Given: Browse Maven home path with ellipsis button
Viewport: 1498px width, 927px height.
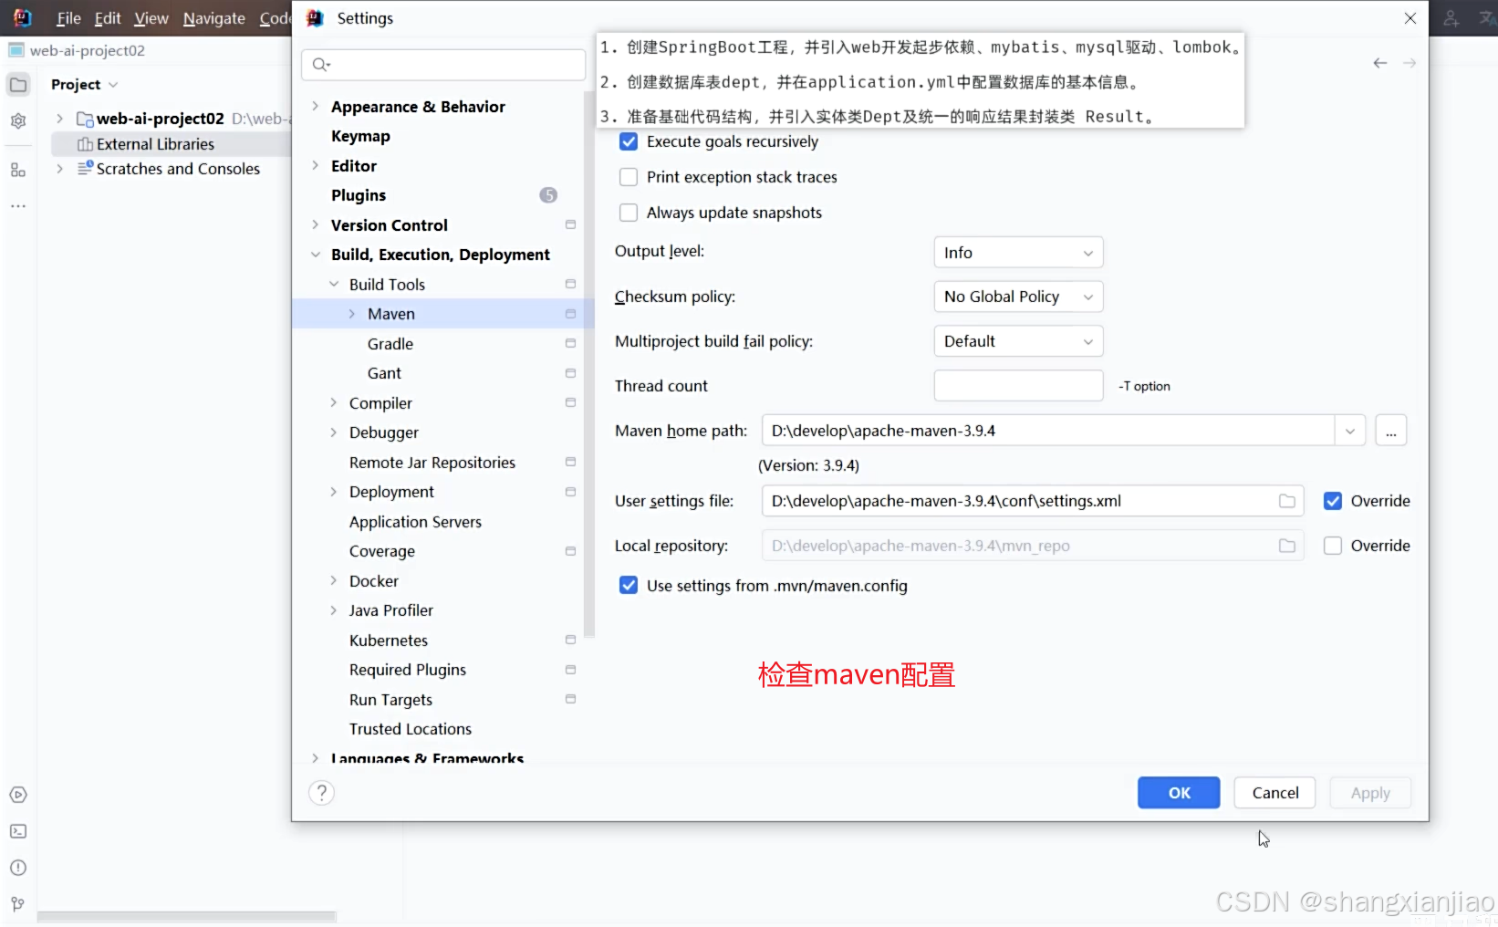Looking at the screenshot, I should (x=1391, y=431).
